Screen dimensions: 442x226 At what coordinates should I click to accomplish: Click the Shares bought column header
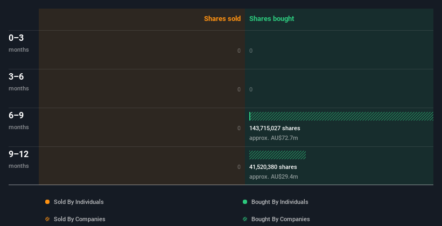click(x=272, y=19)
